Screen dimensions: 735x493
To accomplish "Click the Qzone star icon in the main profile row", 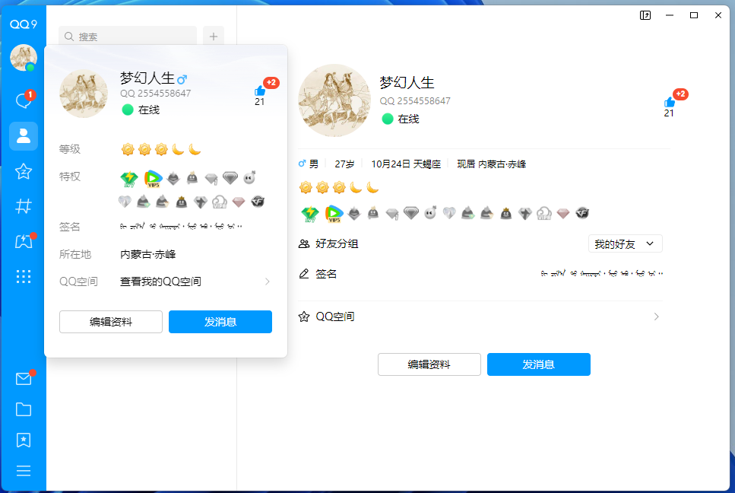I will point(304,316).
